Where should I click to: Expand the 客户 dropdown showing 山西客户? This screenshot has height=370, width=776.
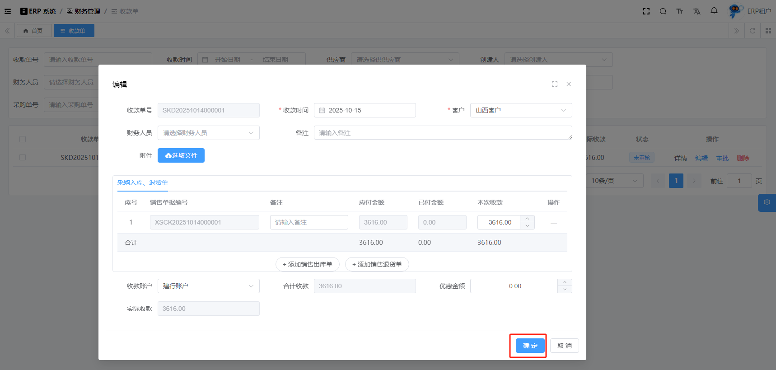coord(521,110)
